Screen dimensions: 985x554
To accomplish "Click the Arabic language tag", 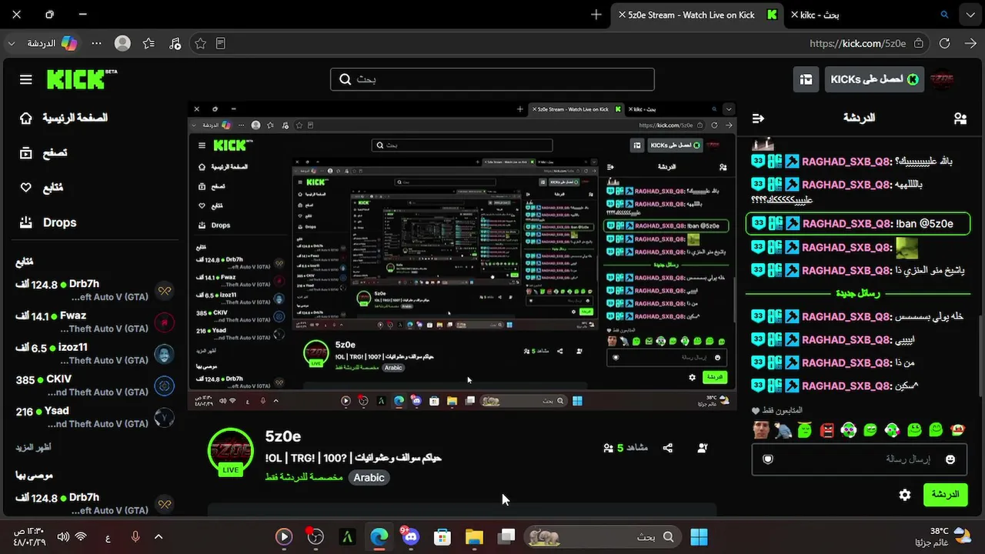I will point(369,478).
